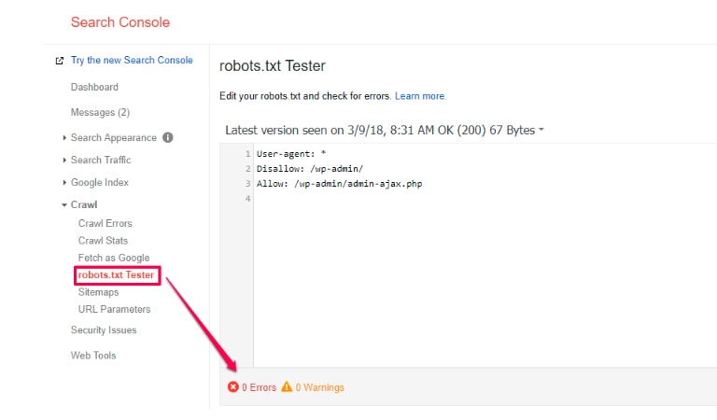Click the robots.txt Tester page heading

coord(273,66)
